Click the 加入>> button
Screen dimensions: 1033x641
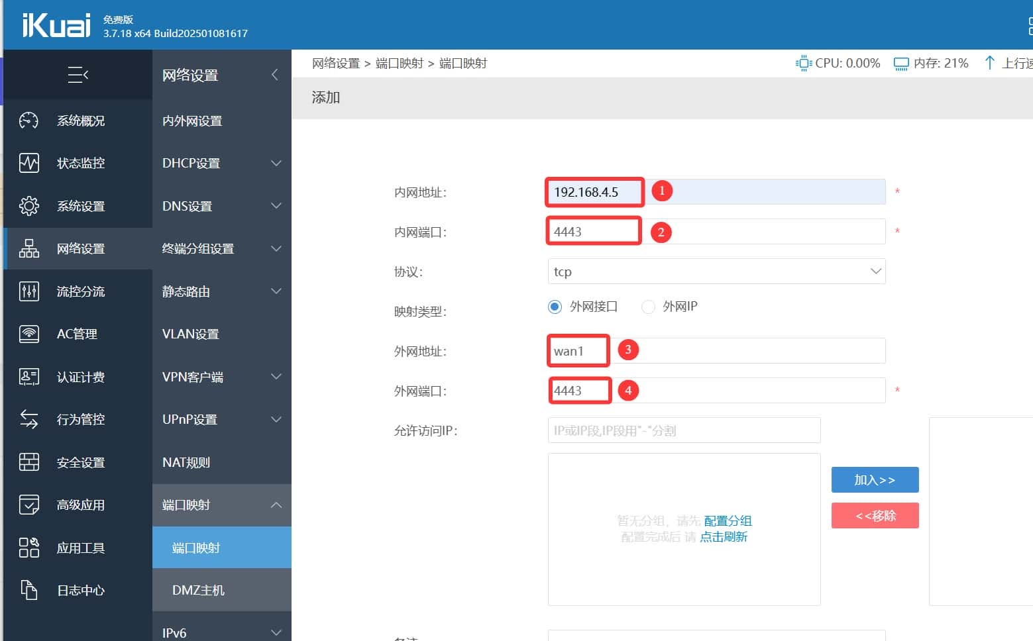[x=875, y=480]
